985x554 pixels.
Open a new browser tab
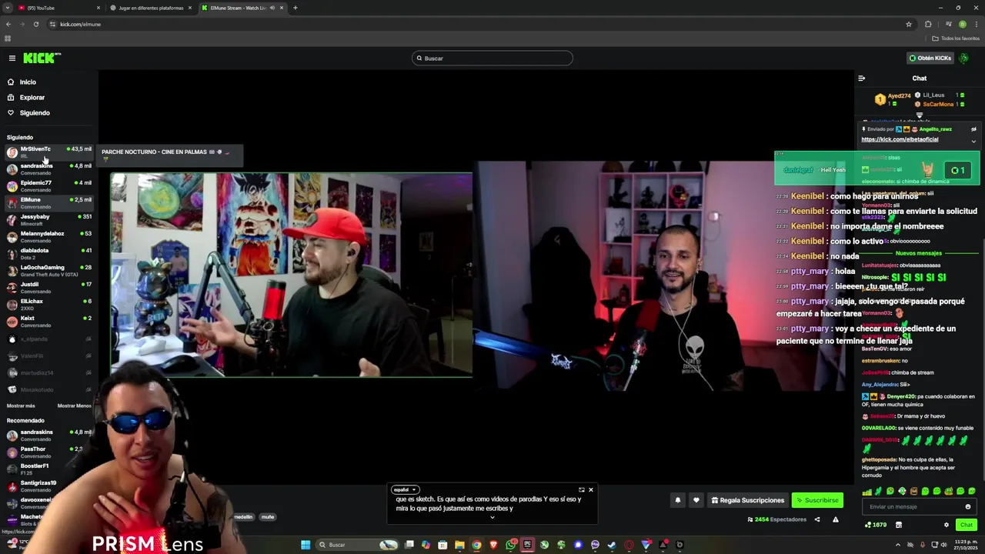point(295,8)
